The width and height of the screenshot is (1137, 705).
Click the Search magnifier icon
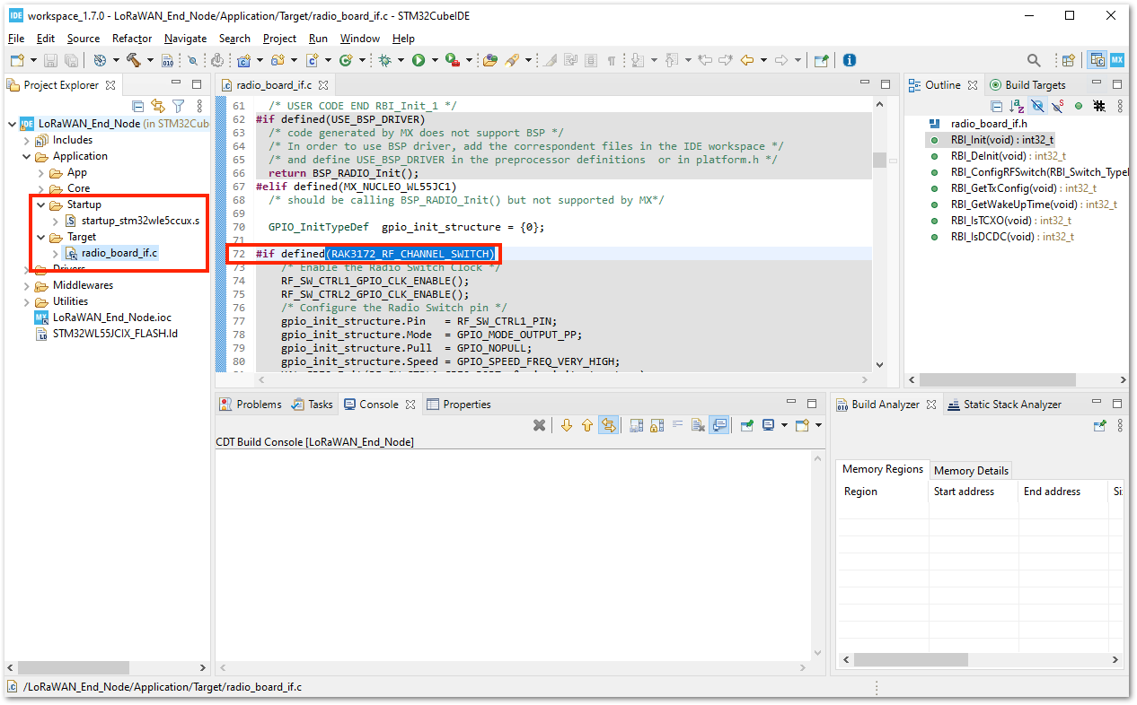(1034, 60)
